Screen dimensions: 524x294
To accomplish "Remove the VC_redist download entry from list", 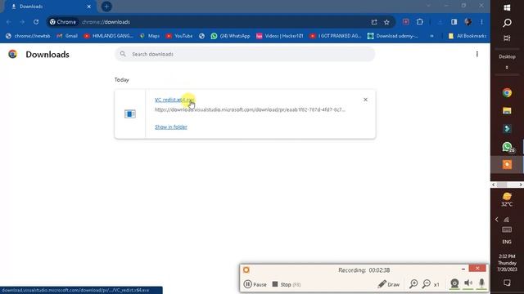I will pos(365,100).
